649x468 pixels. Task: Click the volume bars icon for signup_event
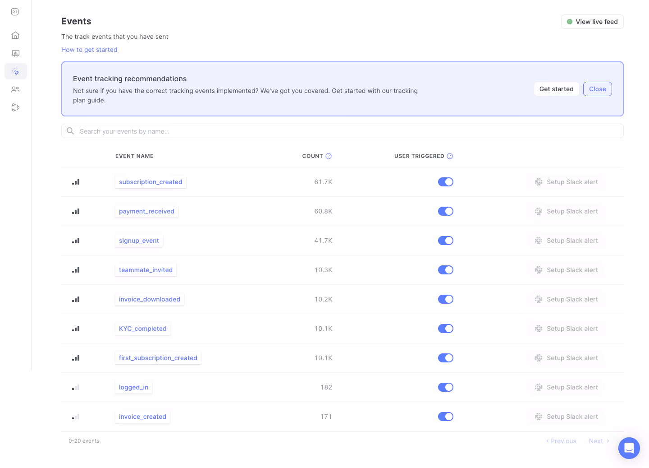(76, 241)
